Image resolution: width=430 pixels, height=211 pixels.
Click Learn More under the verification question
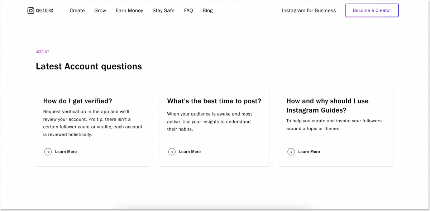[x=66, y=152]
